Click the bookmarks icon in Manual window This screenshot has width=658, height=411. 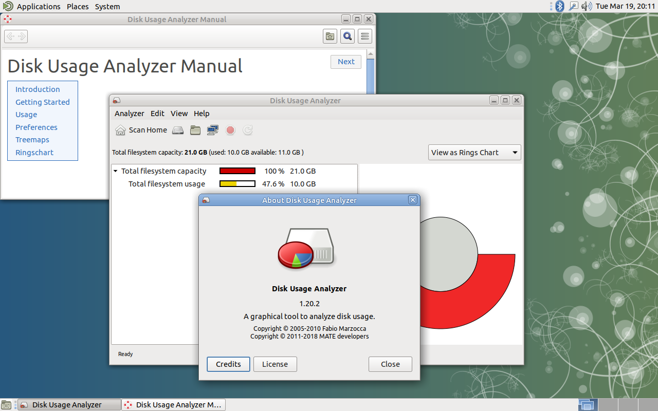pos(330,36)
